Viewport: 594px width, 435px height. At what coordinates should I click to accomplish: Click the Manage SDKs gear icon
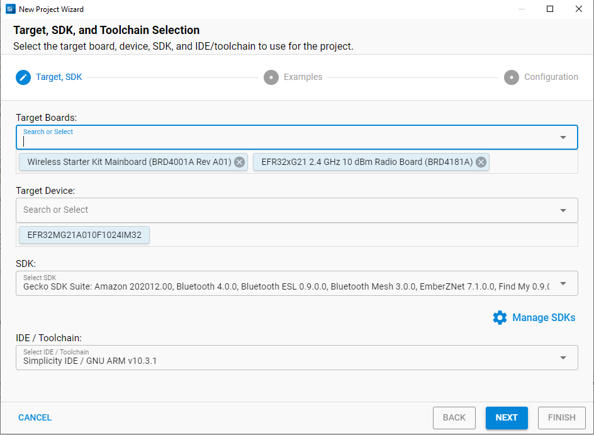(500, 317)
